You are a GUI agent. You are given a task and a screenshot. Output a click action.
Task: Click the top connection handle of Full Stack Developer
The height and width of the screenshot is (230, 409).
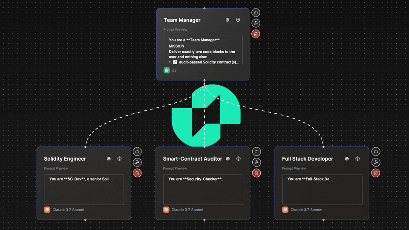323,147
